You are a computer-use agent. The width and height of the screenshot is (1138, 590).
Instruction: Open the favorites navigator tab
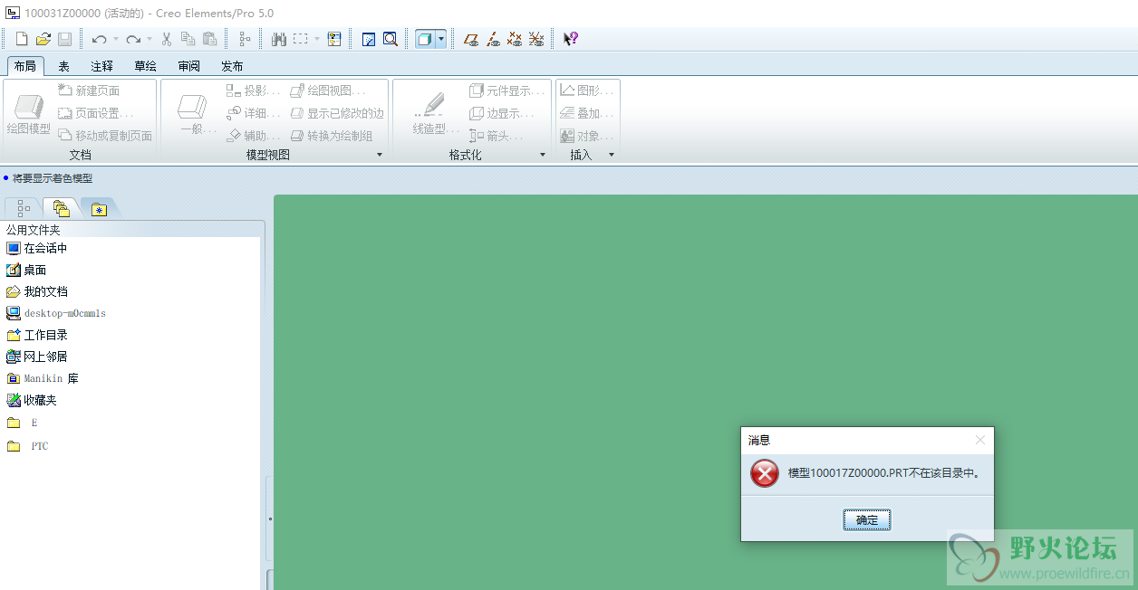tap(99, 209)
